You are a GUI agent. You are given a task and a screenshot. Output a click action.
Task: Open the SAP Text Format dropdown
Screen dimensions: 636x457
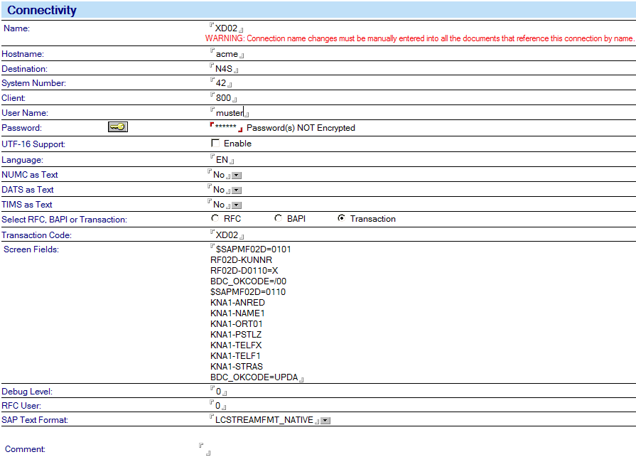325,421
